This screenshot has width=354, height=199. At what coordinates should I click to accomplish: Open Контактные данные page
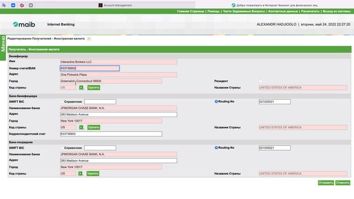[x=283, y=11]
